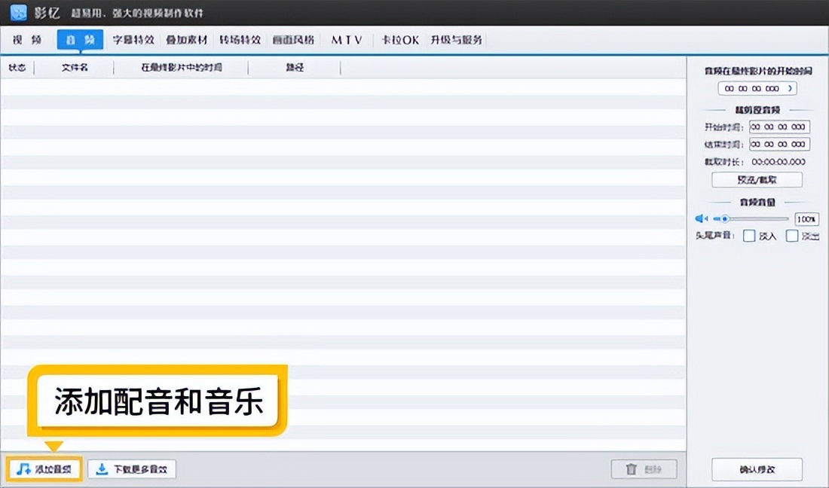Enable the 淡入 fade-in checkbox

point(749,236)
